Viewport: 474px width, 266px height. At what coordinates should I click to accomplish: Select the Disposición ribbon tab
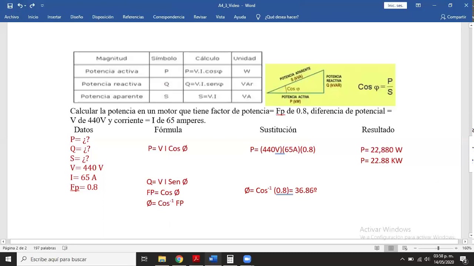103,17
